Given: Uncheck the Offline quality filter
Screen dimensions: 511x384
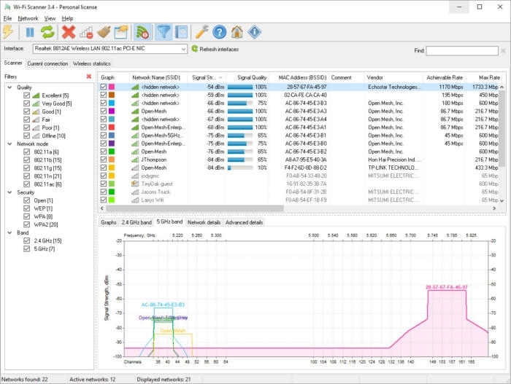Looking at the screenshot, I should point(27,136).
